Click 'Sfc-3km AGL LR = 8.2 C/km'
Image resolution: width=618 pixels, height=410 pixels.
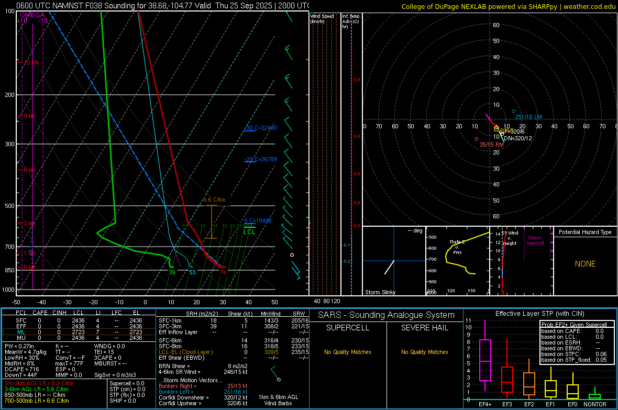39,383
